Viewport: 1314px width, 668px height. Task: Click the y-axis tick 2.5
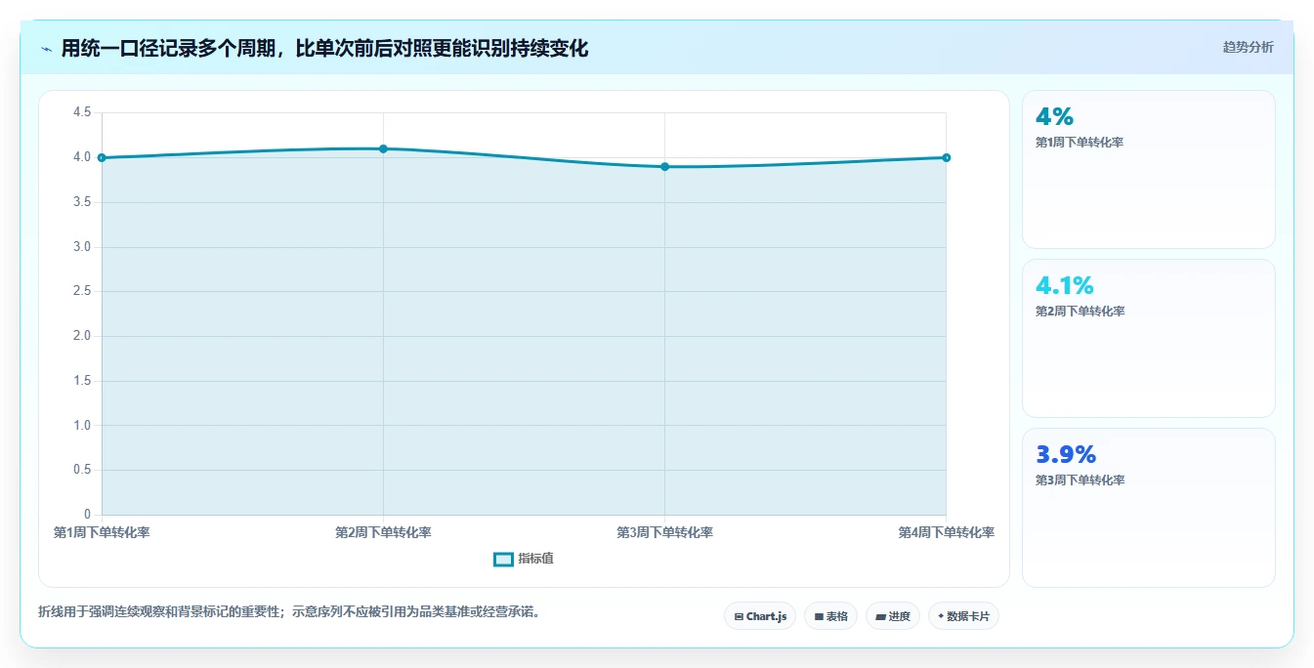[x=82, y=291]
